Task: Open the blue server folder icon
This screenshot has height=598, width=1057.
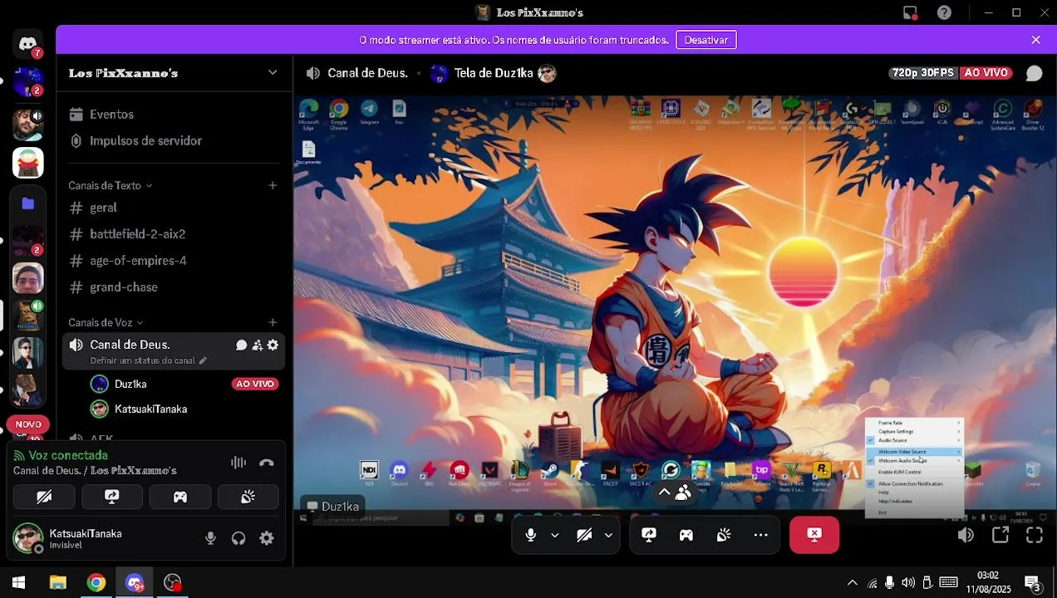Action: click(27, 203)
